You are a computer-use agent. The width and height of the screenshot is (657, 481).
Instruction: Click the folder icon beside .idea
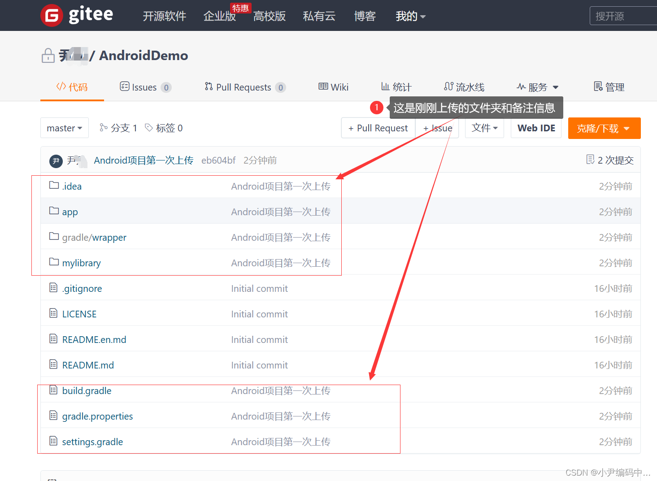click(54, 185)
